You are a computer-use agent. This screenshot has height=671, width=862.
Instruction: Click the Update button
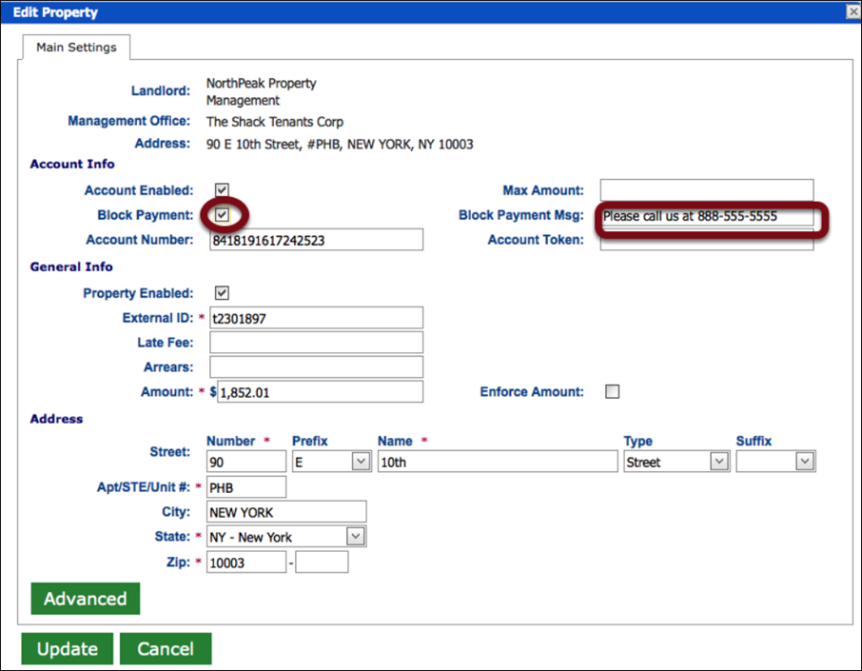pyautogui.click(x=67, y=648)
